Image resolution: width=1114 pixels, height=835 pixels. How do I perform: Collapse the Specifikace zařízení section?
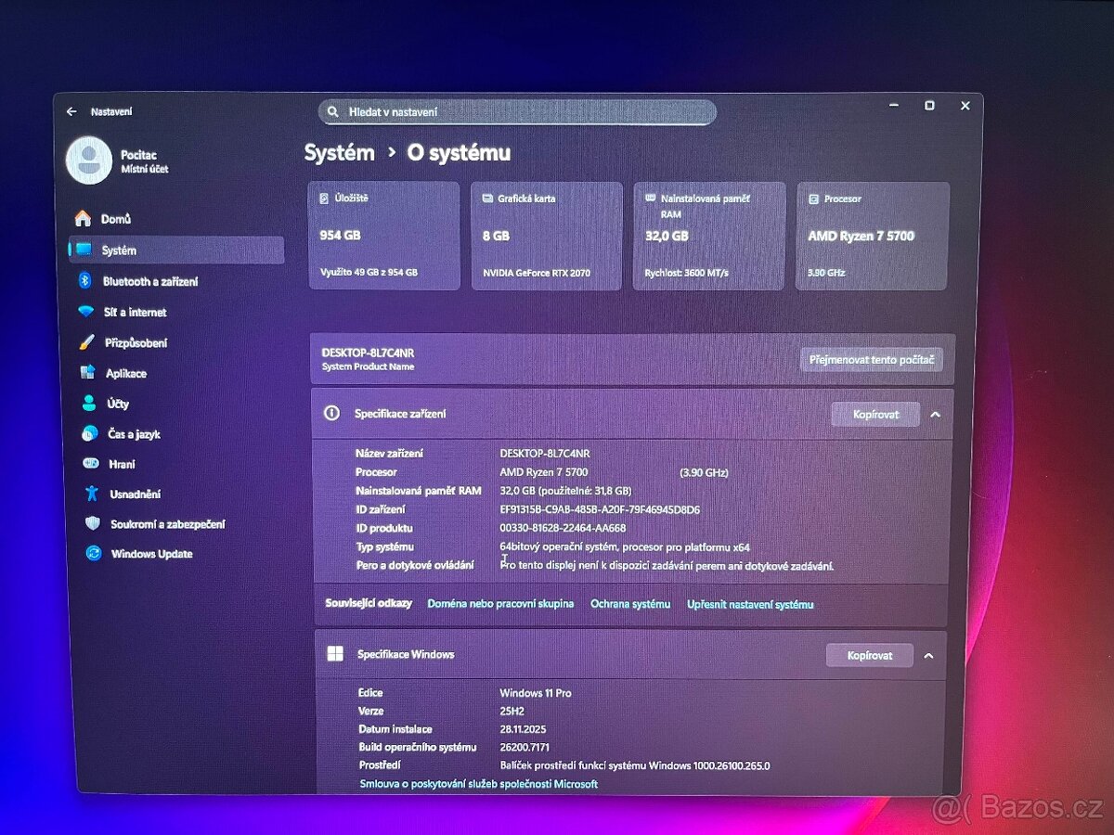tap(936, 415)
